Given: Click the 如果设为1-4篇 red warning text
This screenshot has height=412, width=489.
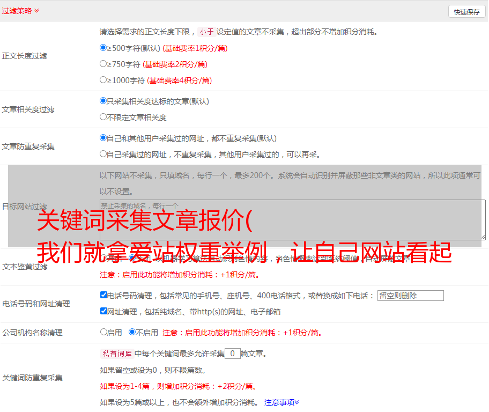Looking at the screenshot, I should point(179,386).
